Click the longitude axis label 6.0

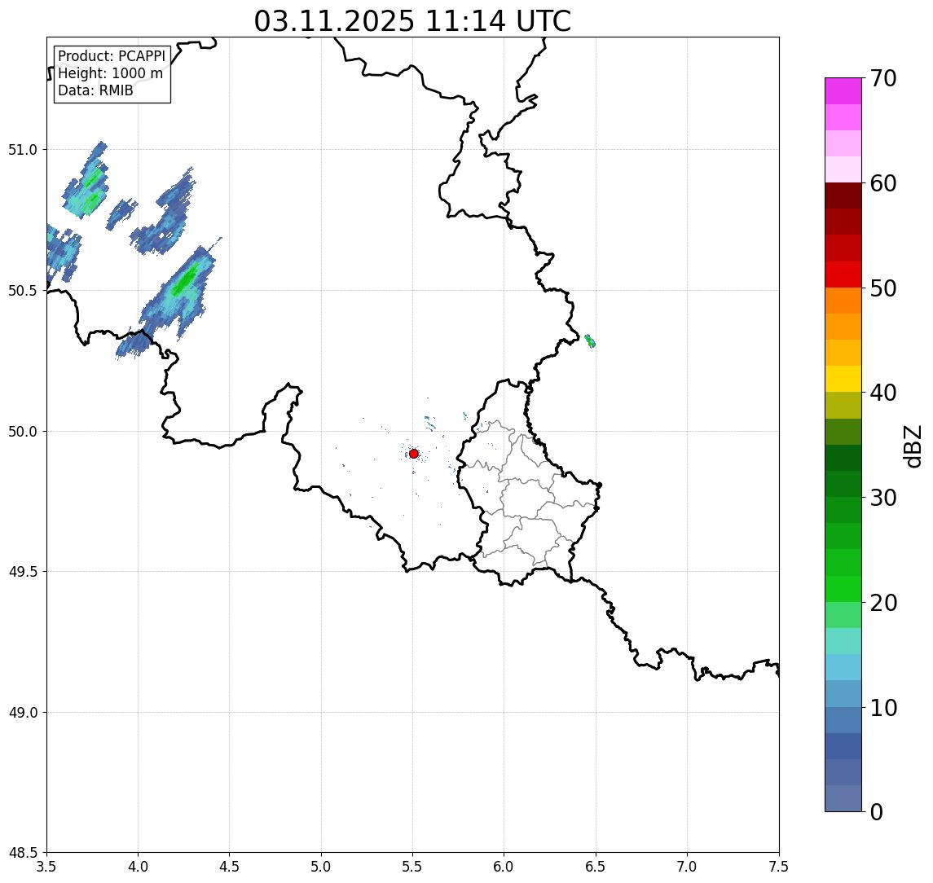point(504,867)
